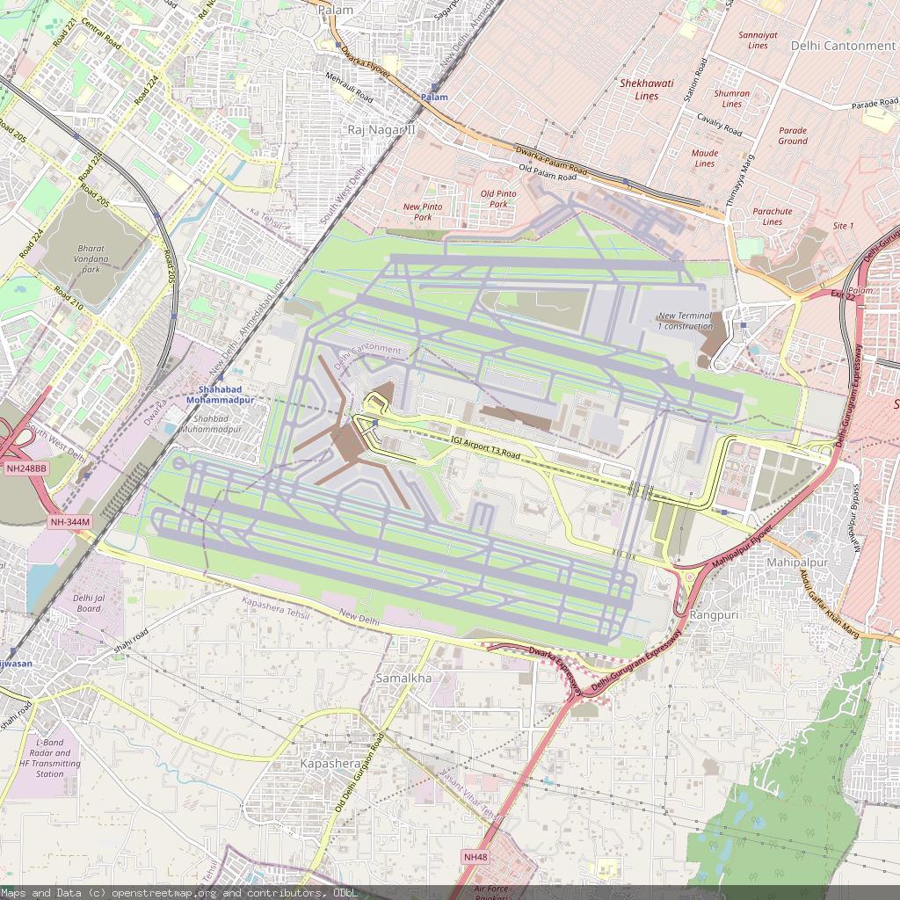Click the Samalkha label
Image resolution: width=900 pixels, height=900 pixels.
coord(403,678)
